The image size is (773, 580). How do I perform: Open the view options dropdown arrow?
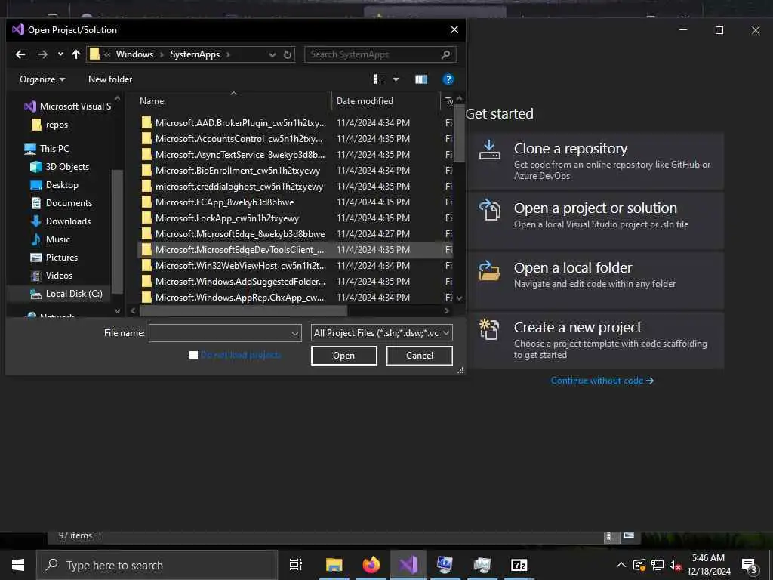[x=396, y=79]
